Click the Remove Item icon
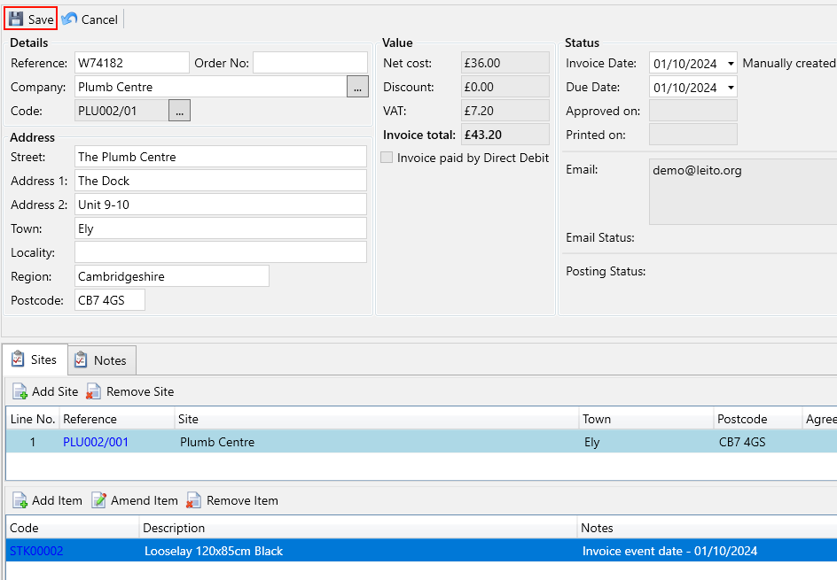This screenshot has width=837, height=580. pyautogui.click(x=194, y=500)
